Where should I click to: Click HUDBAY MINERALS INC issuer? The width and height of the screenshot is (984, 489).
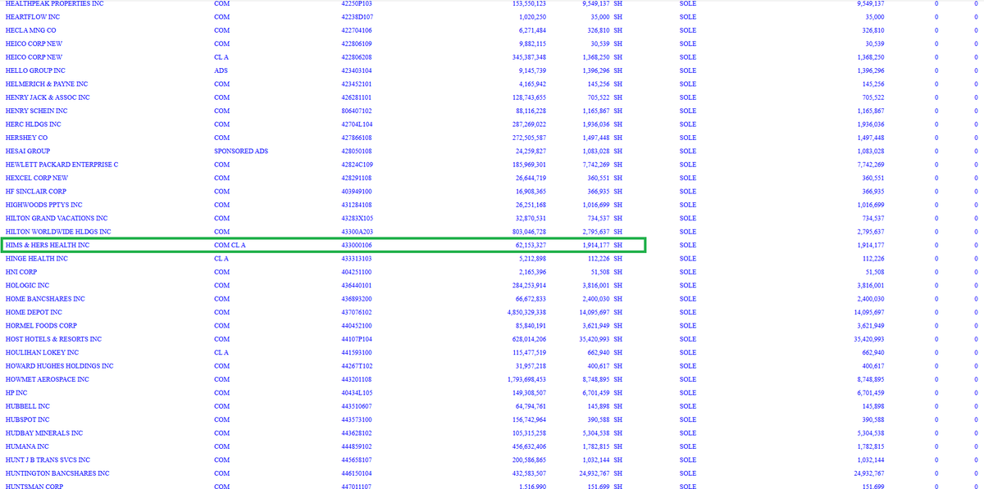click(x=43, y=433)
